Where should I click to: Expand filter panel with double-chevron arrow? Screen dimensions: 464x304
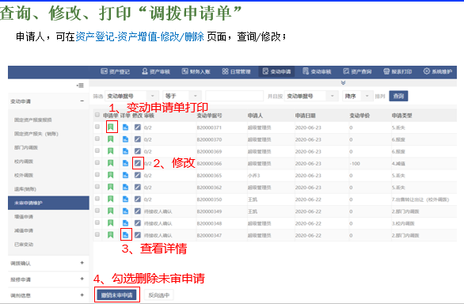tap(344, 83)
